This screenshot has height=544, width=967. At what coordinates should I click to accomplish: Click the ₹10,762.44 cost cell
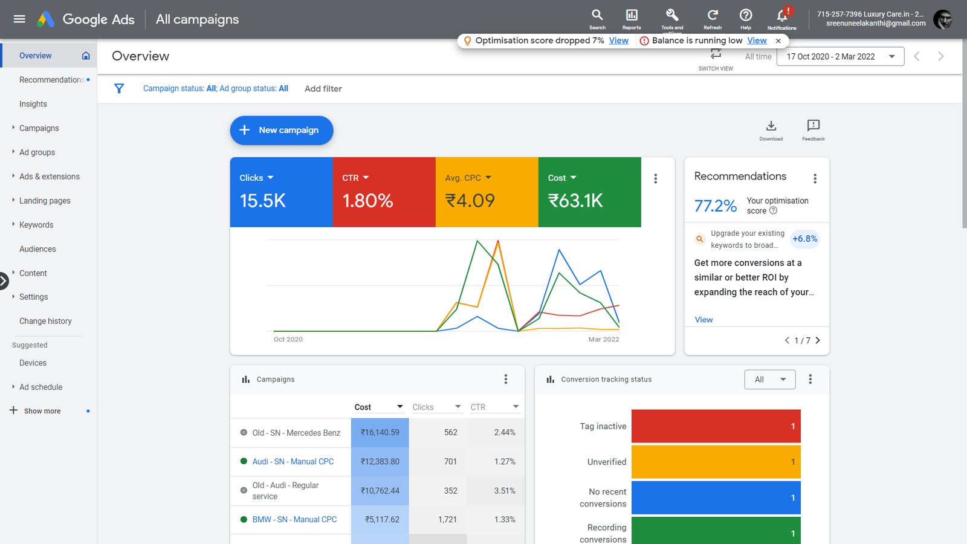tap(380, 491)
